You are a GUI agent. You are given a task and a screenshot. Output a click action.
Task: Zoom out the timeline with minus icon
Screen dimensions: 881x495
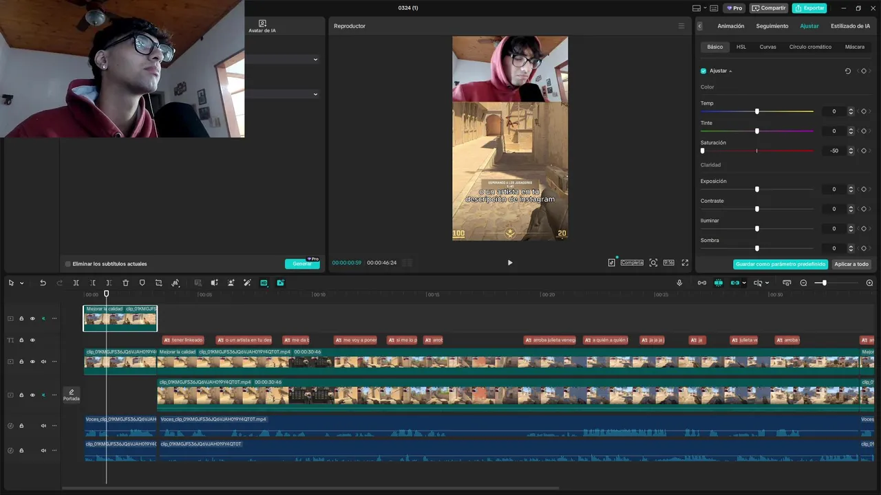[803, 283]
